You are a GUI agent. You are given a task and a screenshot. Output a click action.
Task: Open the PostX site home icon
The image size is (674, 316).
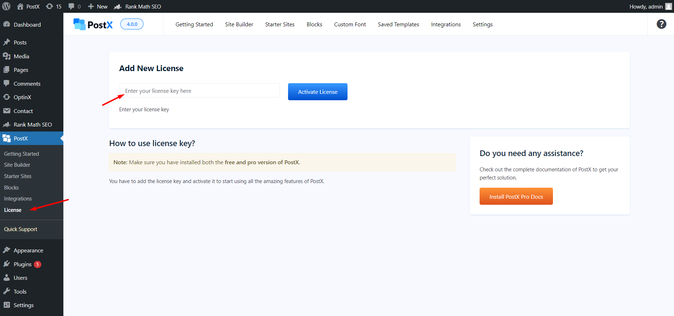tap(20, 6)
